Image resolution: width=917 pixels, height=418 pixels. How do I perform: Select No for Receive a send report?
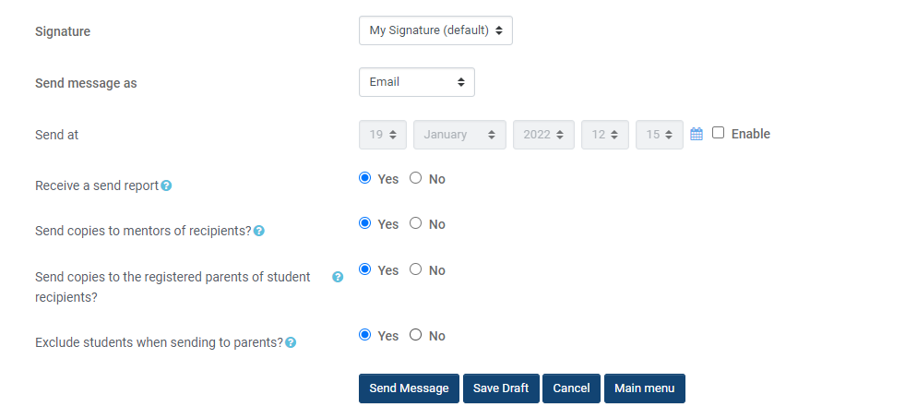[415, 178]
